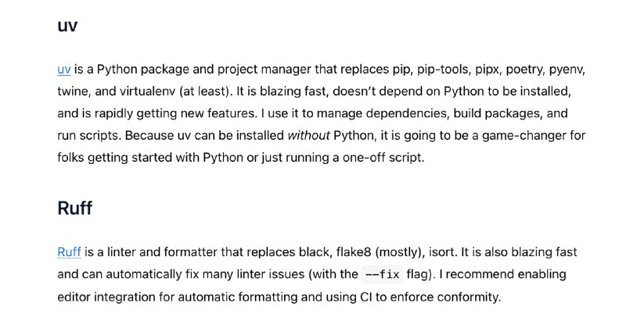Open the blue "uv" hyperlink
The height and width of the screenshot is (328, 626).
point(64,70)
